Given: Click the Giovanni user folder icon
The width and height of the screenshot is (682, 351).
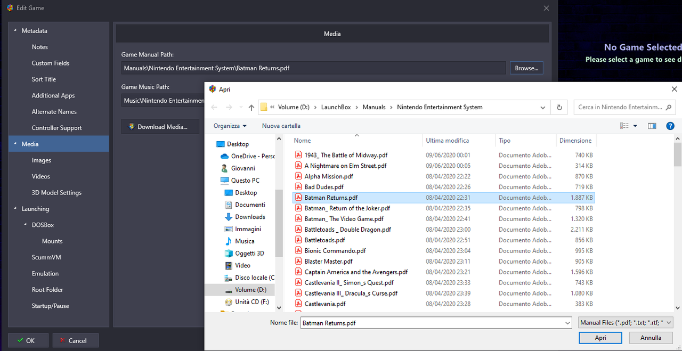Looking at the screenshot, I should [225, 168].
